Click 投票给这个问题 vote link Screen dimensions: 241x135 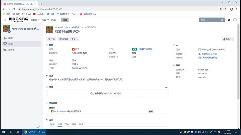(209, 54)
